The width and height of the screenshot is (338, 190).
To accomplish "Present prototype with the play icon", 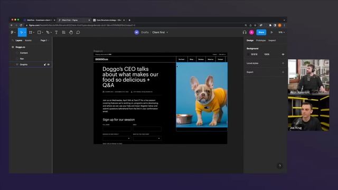I will point(271,32).
